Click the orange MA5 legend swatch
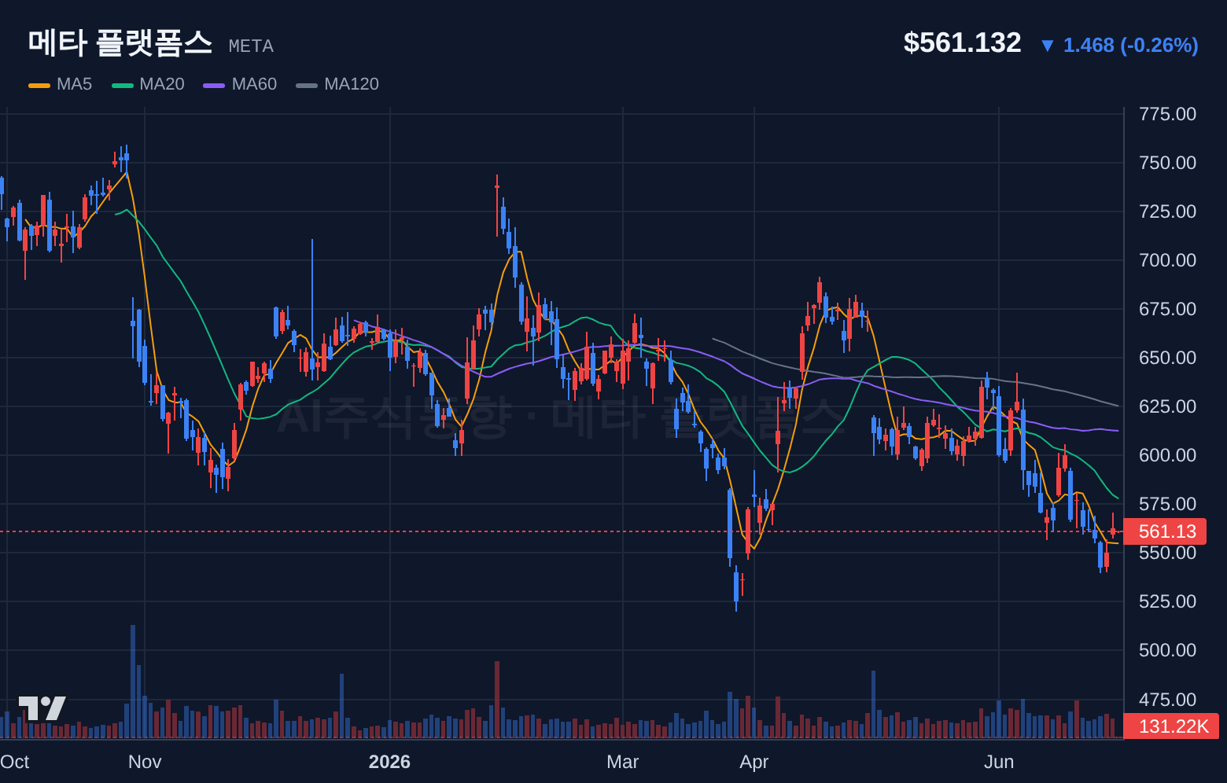 click(39, 85)
